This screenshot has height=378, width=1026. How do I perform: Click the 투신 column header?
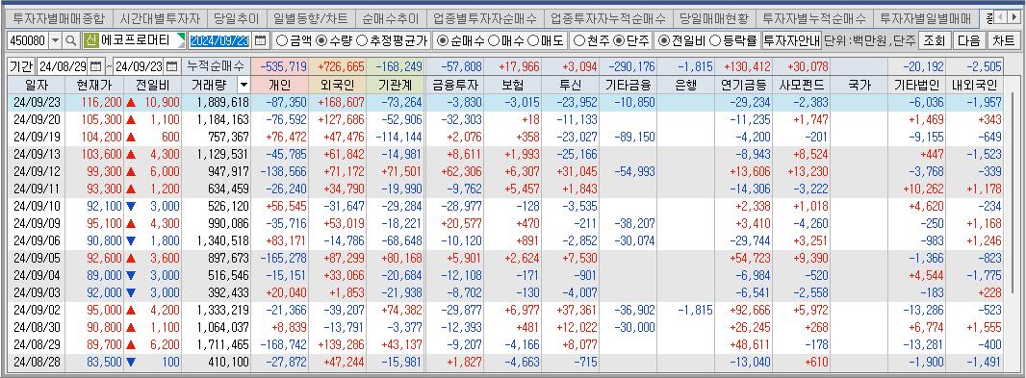pos(571,85)
